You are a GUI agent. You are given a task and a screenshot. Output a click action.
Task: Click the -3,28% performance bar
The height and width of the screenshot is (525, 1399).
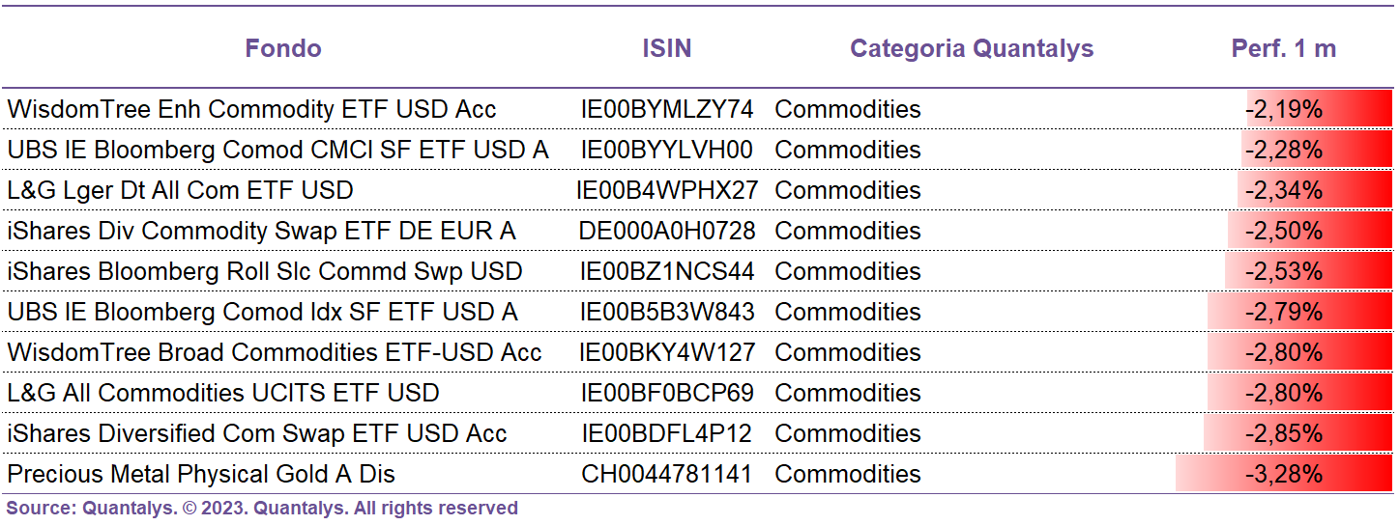click(1284, 474)
